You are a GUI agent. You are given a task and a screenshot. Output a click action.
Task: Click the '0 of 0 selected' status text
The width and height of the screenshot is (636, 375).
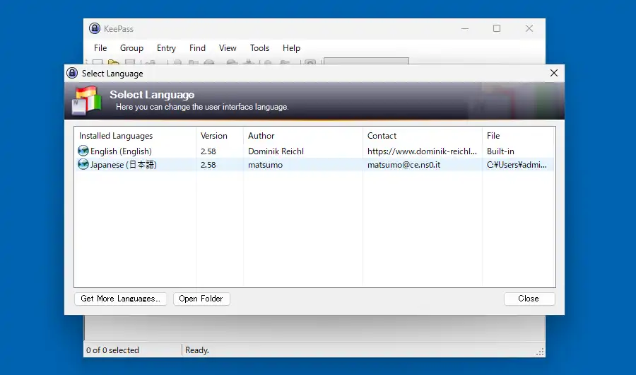point(112,350)
